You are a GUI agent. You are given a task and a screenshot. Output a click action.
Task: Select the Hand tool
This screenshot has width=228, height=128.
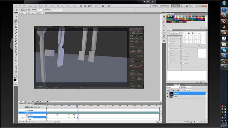point(16,72)
